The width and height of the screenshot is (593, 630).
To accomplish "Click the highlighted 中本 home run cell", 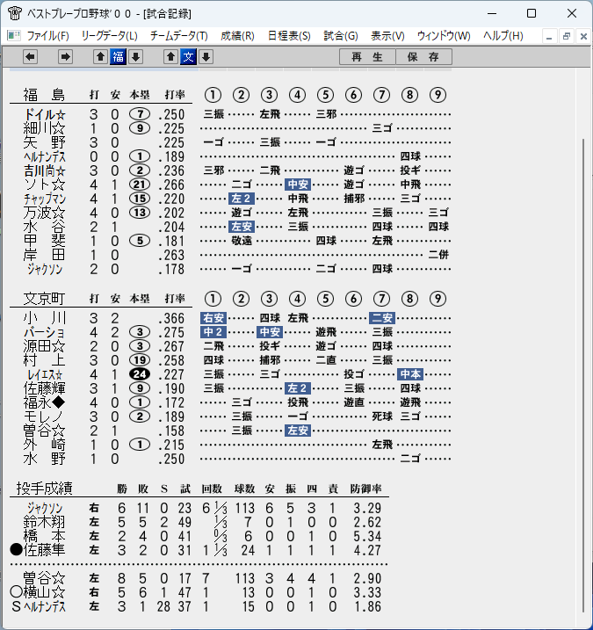I will [x=410, y=374].
